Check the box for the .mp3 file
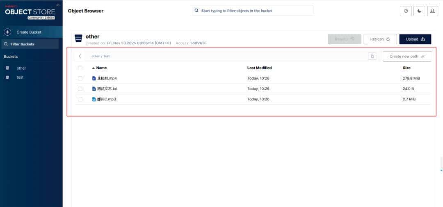 click(x=80, y=99)
